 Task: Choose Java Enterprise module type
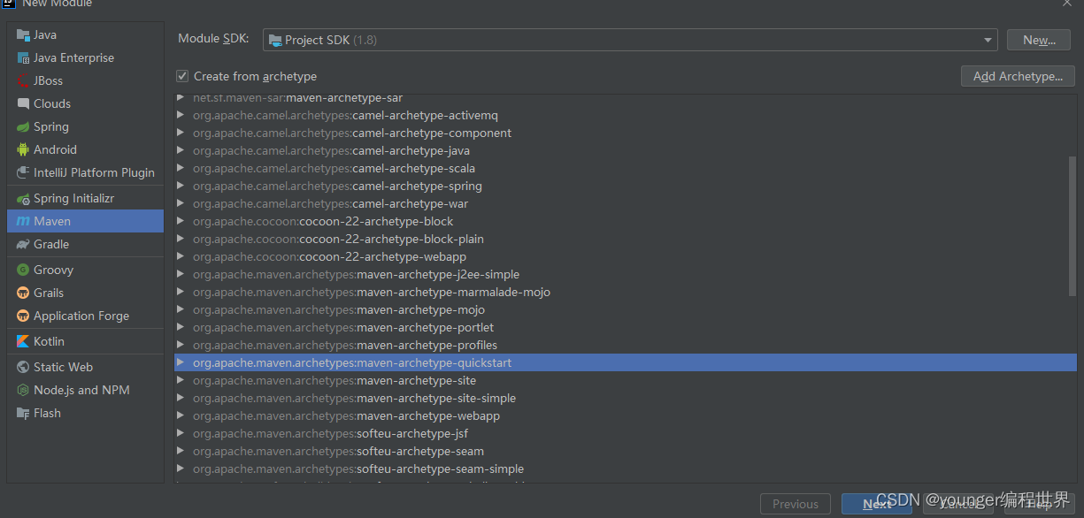[85, 58]
